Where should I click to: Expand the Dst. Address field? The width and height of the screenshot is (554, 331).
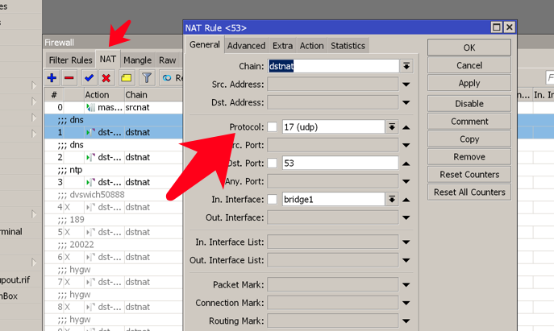click(406, 103)
